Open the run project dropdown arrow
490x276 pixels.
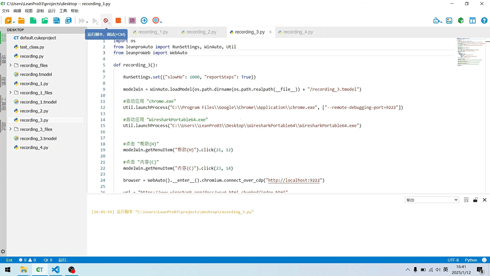(x=87, y=22)
